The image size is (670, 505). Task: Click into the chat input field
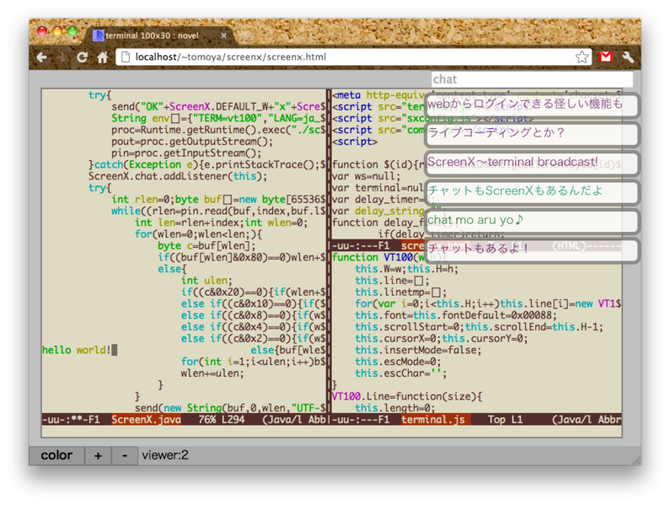pos(532,80)
